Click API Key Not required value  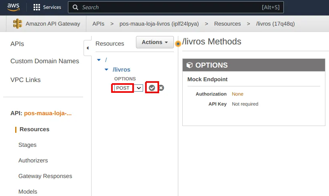pyautogui.click(x=245, y=104)
